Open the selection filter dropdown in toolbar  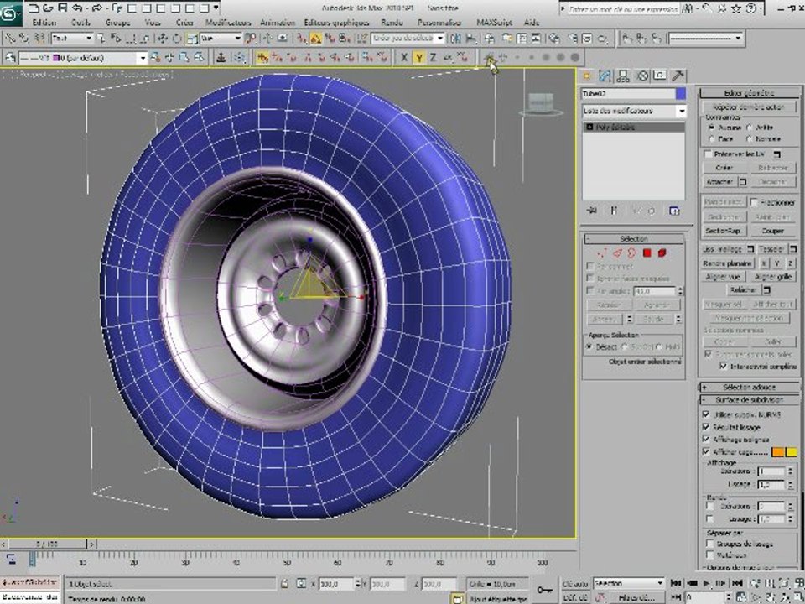pos(72,39)
